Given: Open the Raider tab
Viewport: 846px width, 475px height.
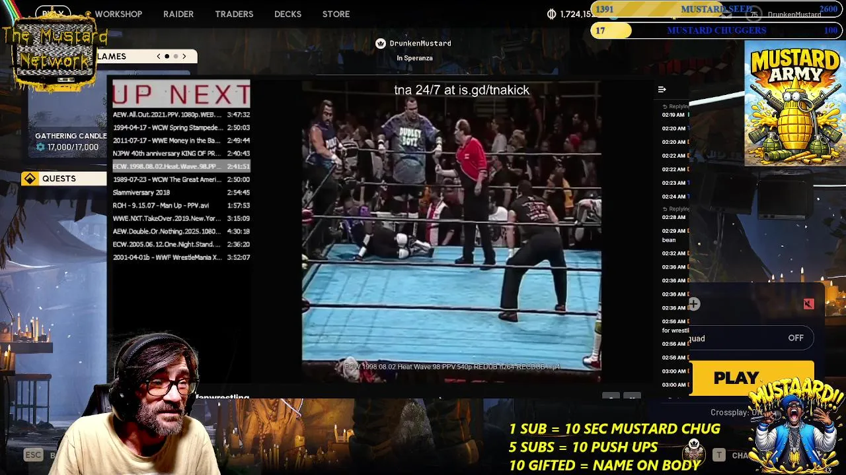Looking at the screenshot, I should pyautogui.click(x=178, y=14).
